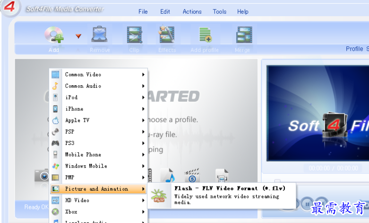Screen dimensions: 369x223
Task: Click the Mobile Phone icon
Action: 55,154
